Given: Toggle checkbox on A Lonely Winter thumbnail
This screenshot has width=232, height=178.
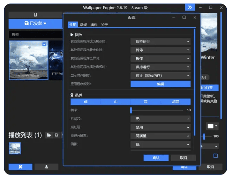Looking at the screenshot, I should (44, 44).
